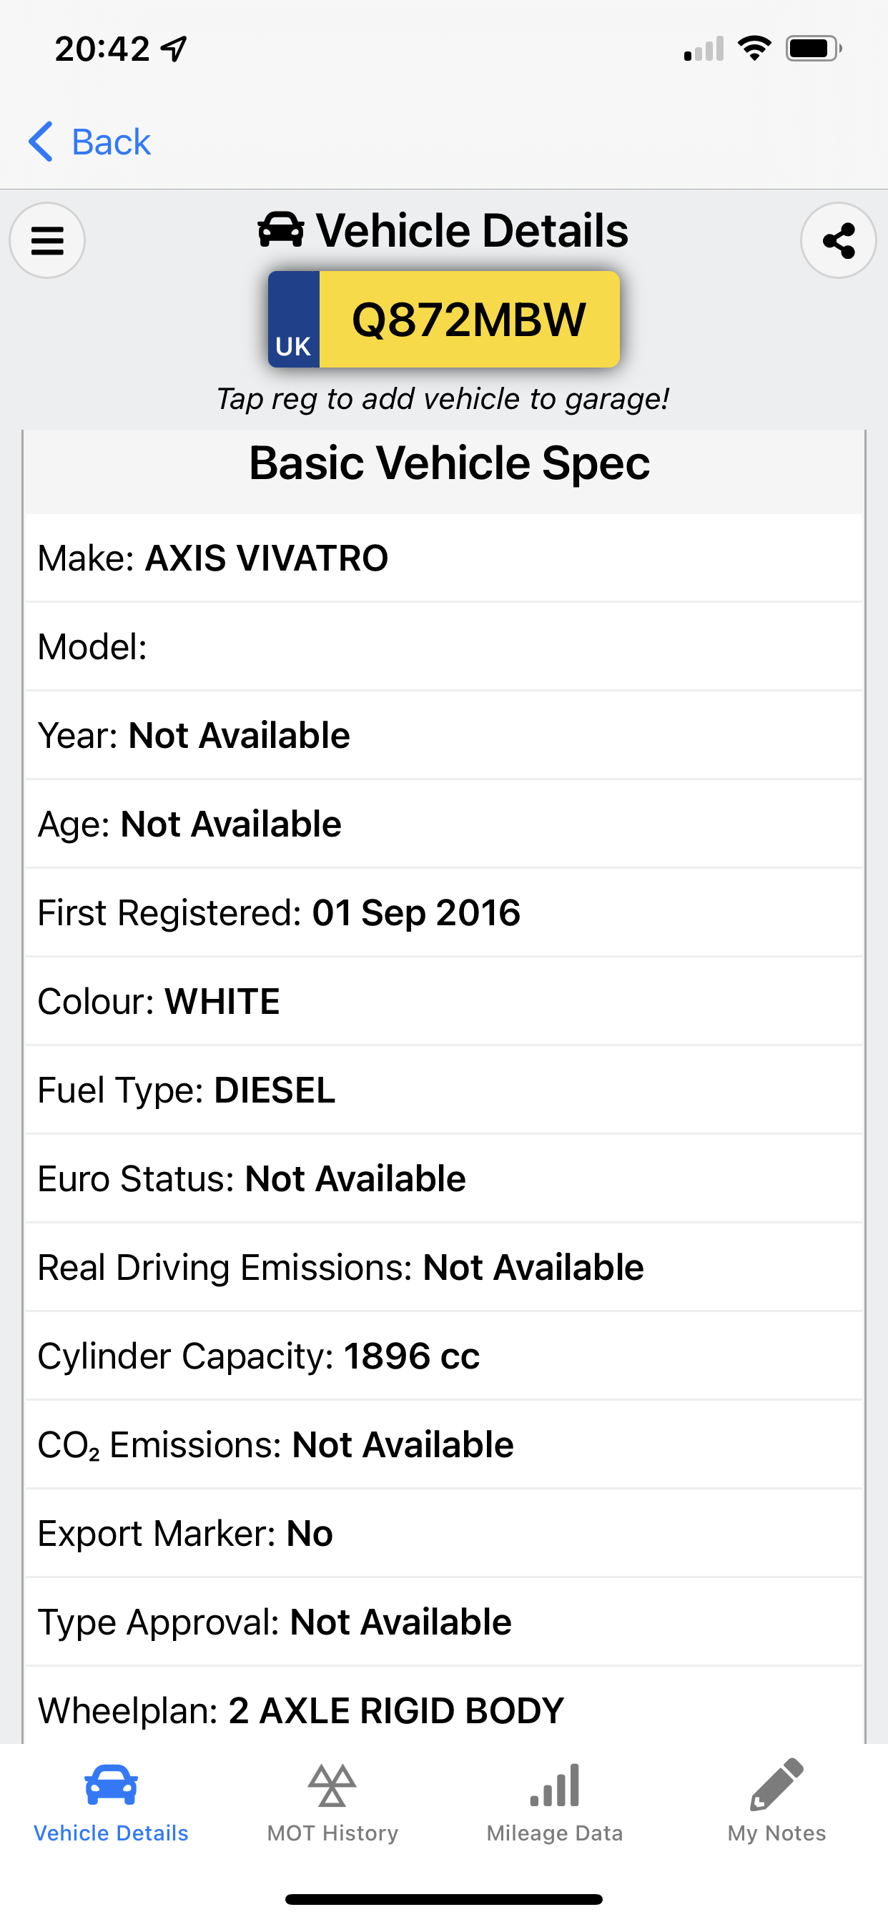Tap the blue UK band on plate
The image size is (888, 1922).
click(x=294, y=320)
